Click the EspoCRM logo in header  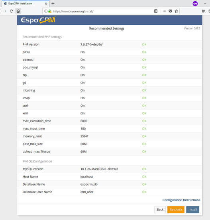coord(38,20)
